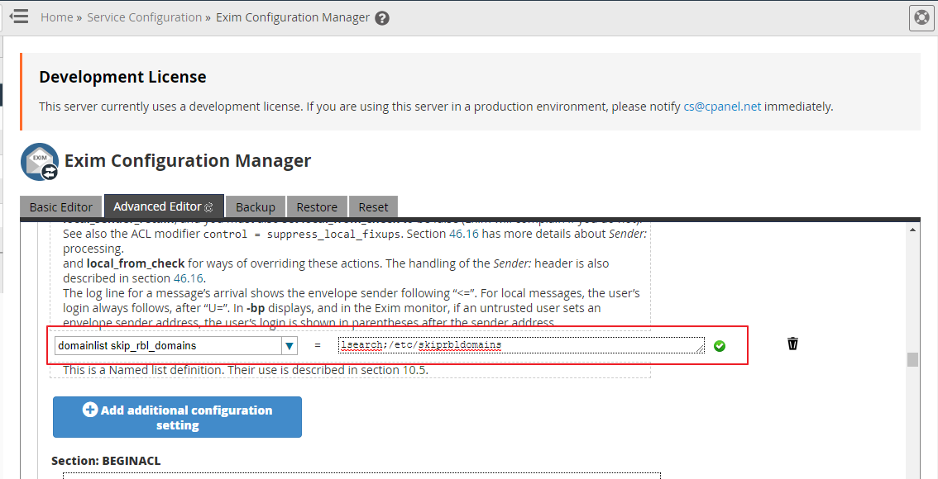Viewport: 938px width, 479px height.
Task: Delete the skip_rbl_domains setting with trash icon
Action: 792,344
